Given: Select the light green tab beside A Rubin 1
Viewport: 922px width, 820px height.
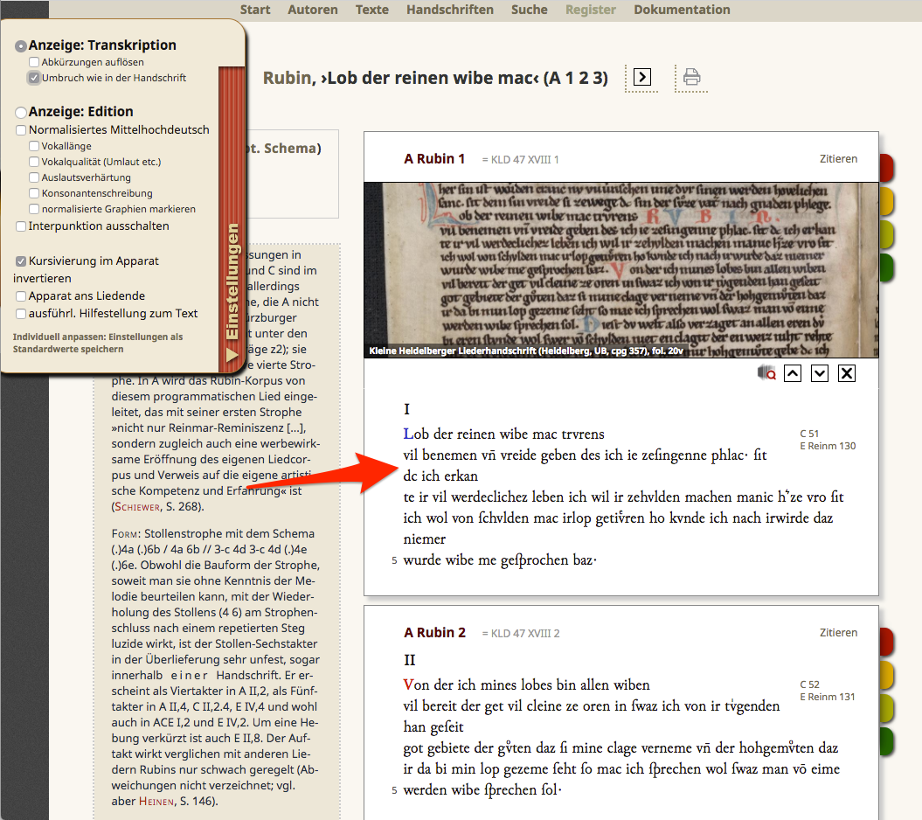Looking at the screenshot, I should point(886,234).
